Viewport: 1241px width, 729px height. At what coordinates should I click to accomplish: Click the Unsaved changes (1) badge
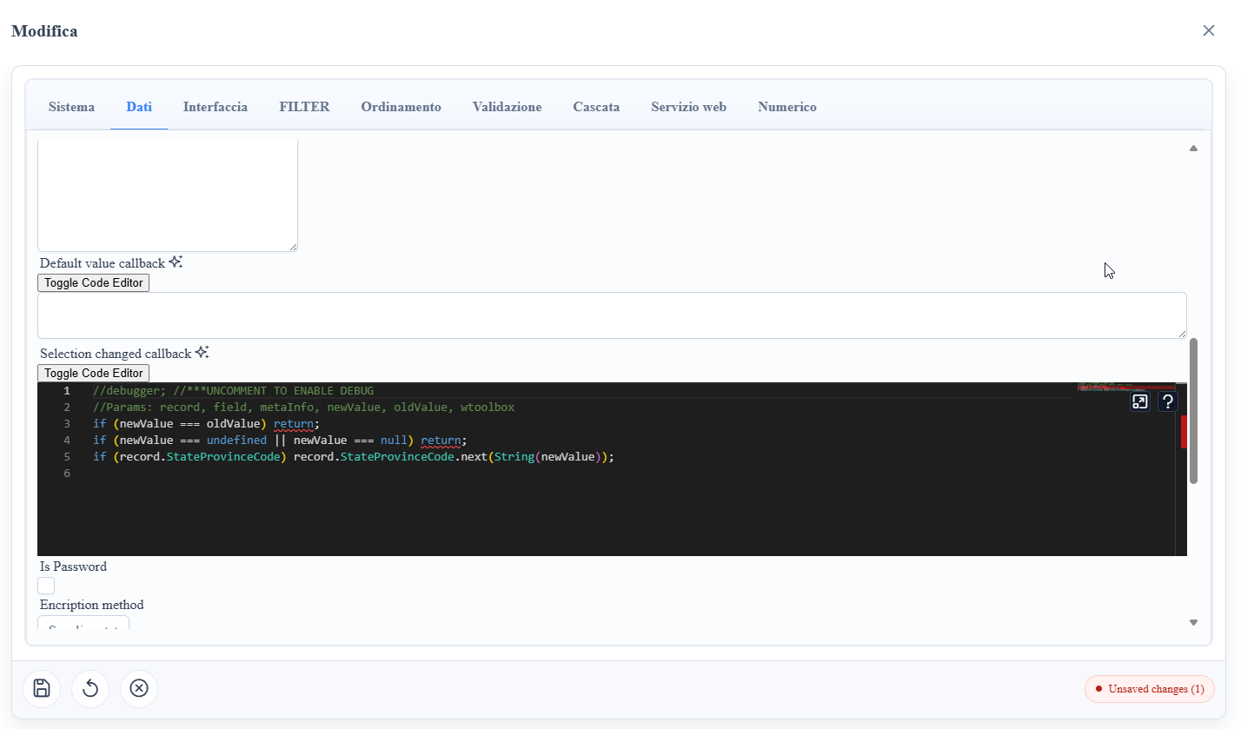(x=1150, y=689)
